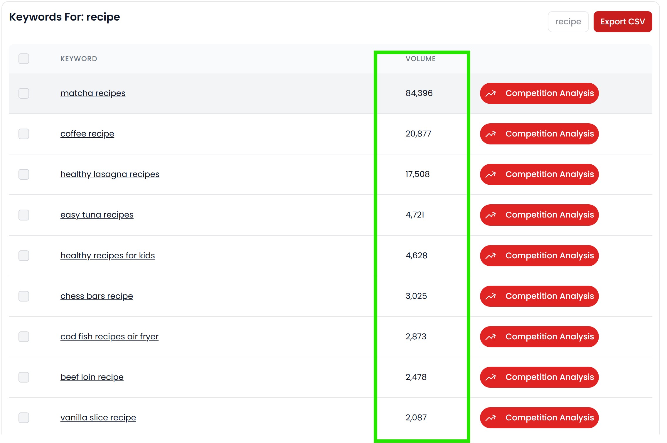The height and width of the screenshot is (443, 667).
Task: Focus the recipe search input field
Action: [x=568, y=22]
